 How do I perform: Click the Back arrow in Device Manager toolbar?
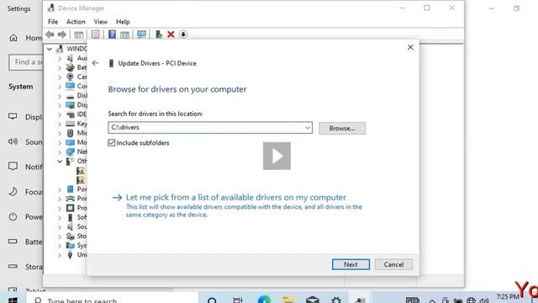pyautogui.click(x=50, y=35)
